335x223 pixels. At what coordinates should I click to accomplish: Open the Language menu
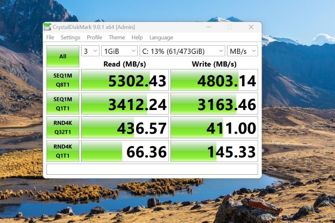pyautogui.click(x=161, y=37)
